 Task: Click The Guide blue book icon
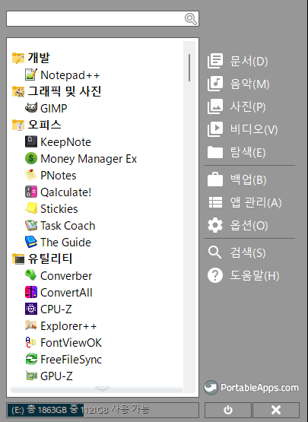coord(31,242)
